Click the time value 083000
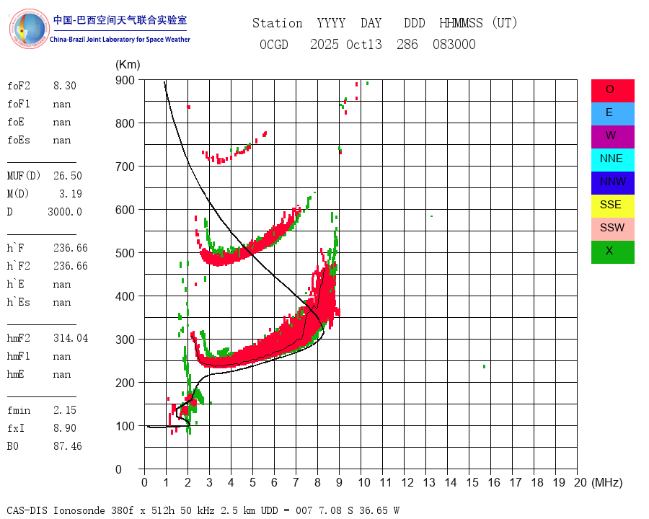649x519 pixels. tap(454, 44)
